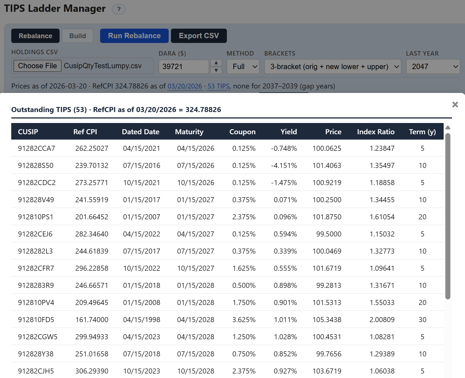
Task: Click Choose File for holdings CSV
Action: coord(37,66)
